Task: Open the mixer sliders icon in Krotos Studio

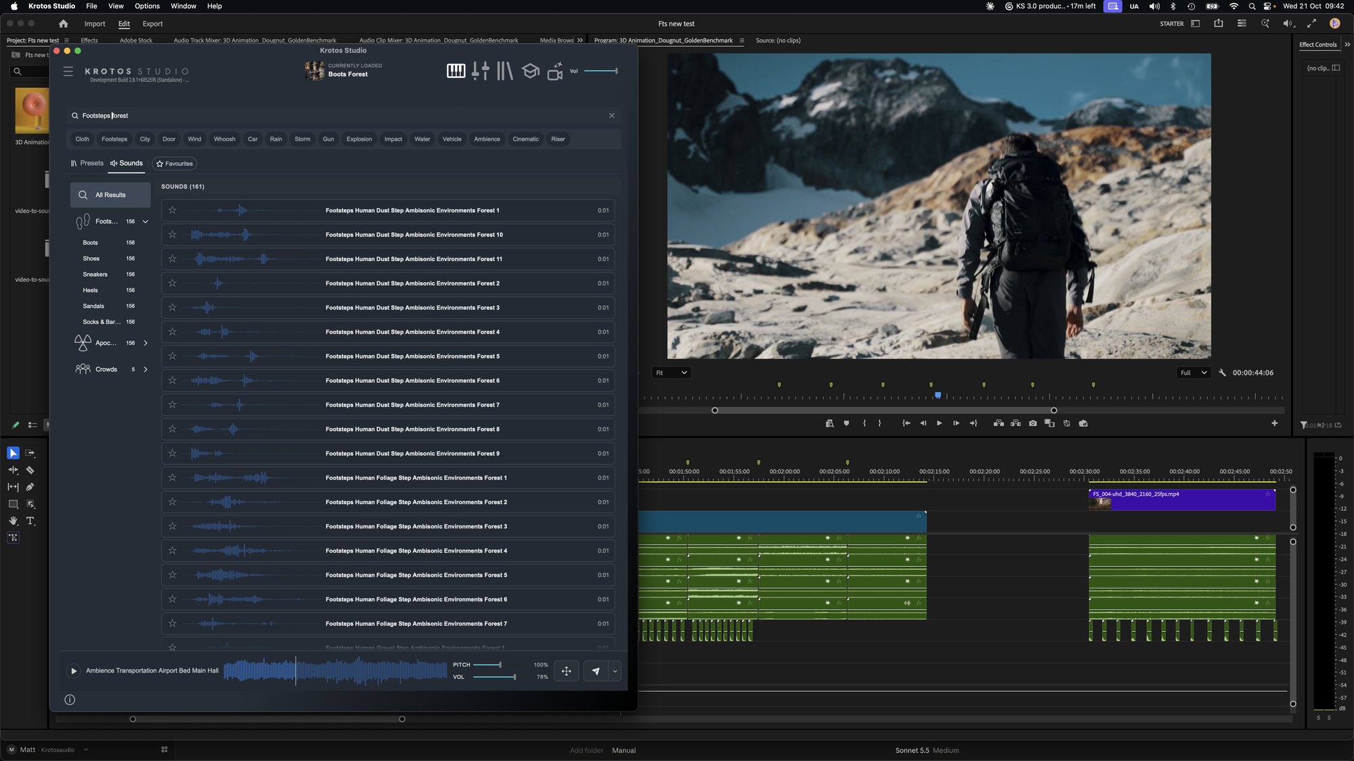Action: coord(481,70)
